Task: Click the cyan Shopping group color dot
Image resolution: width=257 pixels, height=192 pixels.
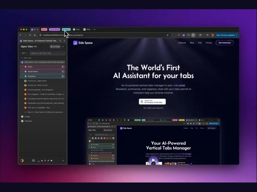Action: click(26, 76)
